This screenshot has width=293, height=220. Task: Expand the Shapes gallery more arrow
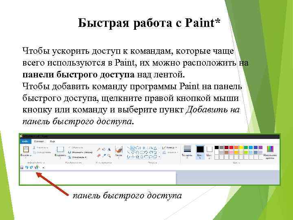160,157
